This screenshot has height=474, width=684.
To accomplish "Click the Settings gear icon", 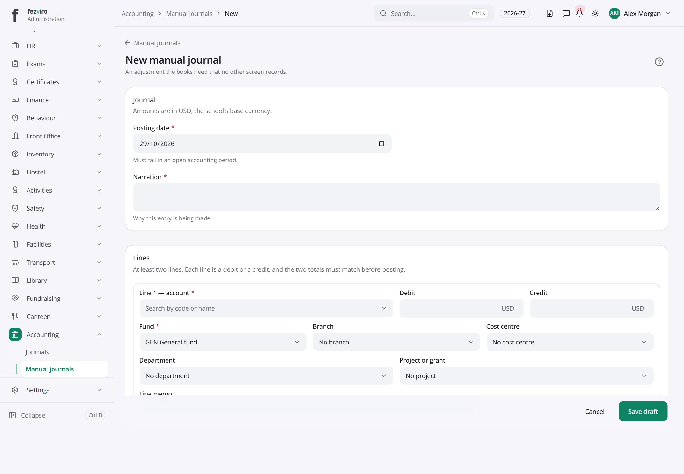I will point(15,390).
